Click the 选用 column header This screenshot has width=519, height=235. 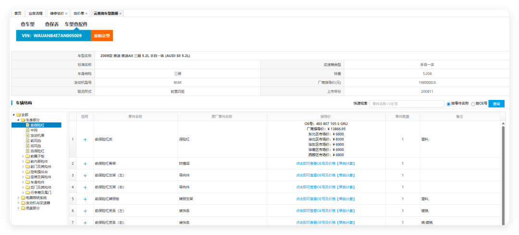(85, 117)
